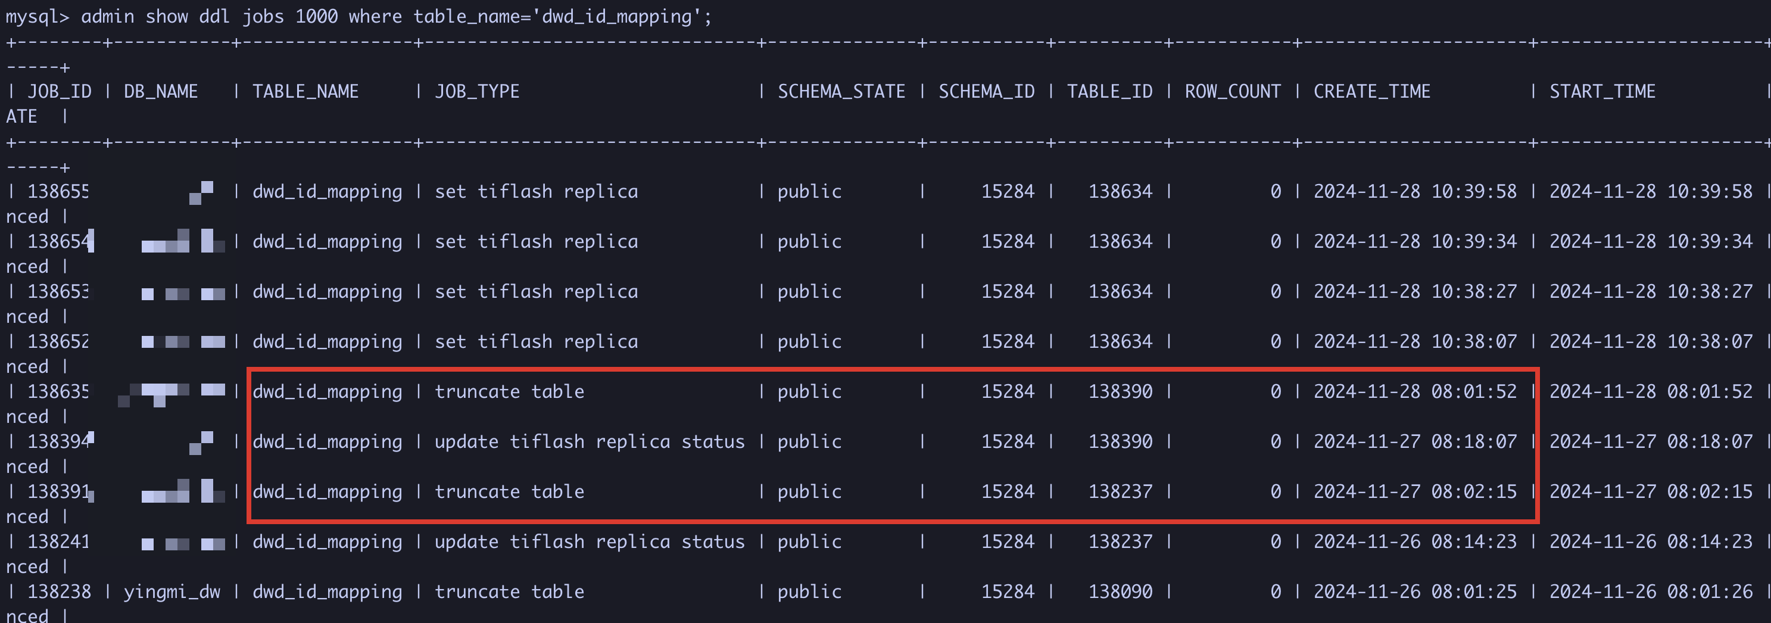
Task: Click the yingmi_dw database name
Action: (x=172, y=592)
